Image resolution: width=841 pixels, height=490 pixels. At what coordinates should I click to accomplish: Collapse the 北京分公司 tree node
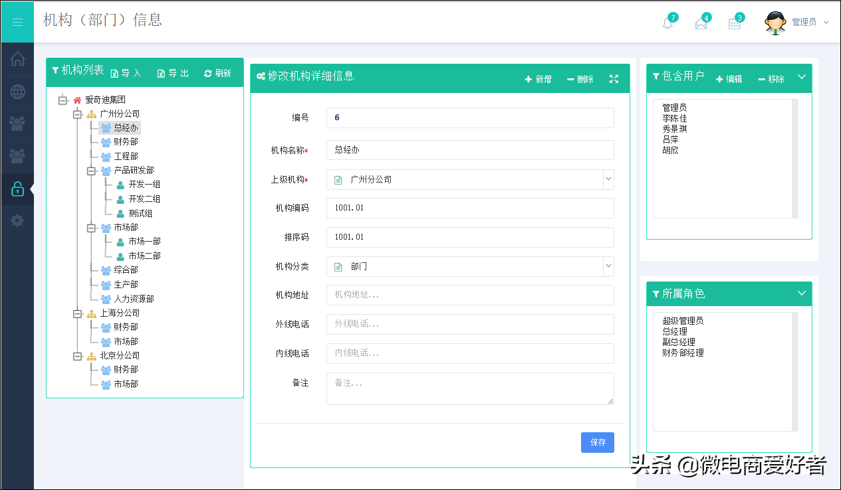coord(77,356)
